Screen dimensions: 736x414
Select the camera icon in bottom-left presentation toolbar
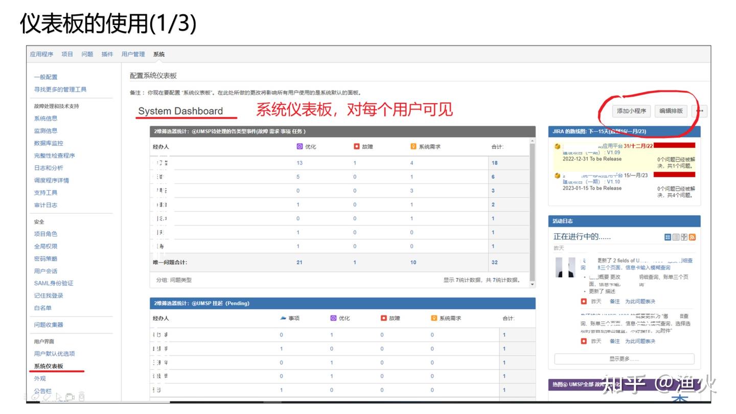(x=70, y=397)
